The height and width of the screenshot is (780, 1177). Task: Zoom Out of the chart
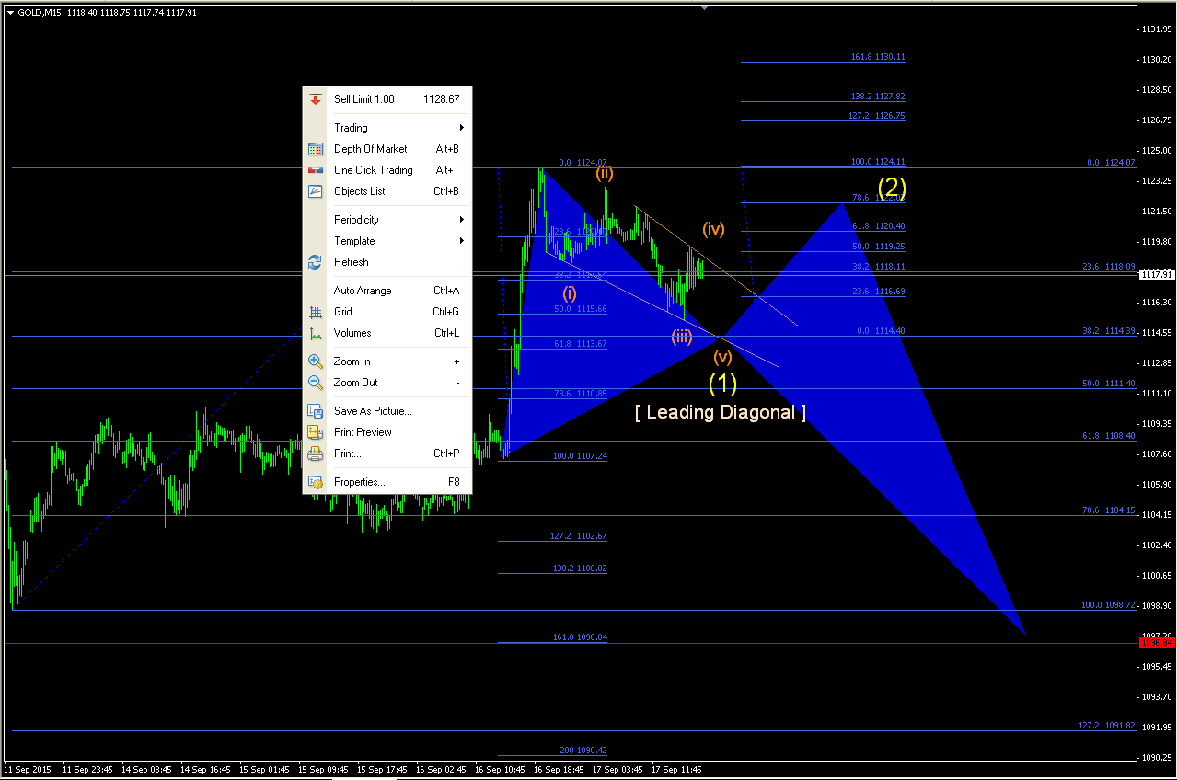pos(387,383)
